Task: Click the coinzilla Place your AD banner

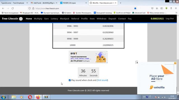Action: (x=157, y=78)
